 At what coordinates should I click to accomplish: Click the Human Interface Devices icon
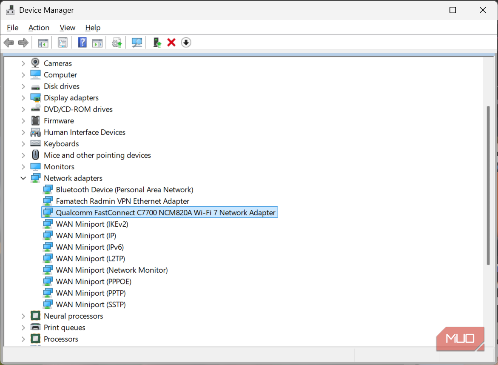(x=35, y=132)
